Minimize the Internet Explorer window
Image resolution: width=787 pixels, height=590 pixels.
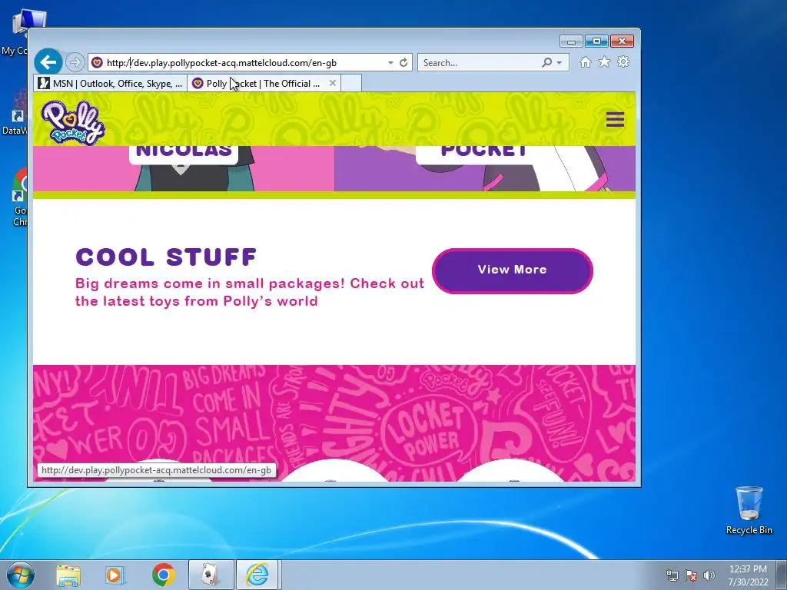pyautogui.click(x=571, y=41)
